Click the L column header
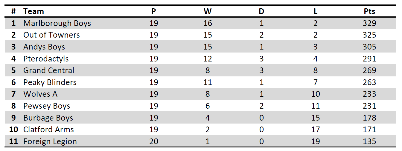 tap(316, 11)
